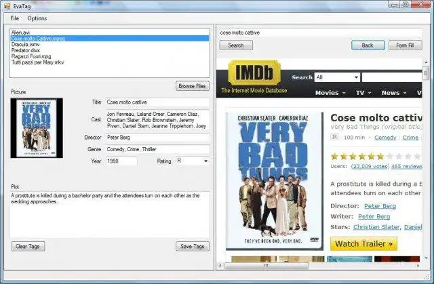Click browser vertical scrollbar up arrow
Screen dimensions: 434x284
[426, 62]
